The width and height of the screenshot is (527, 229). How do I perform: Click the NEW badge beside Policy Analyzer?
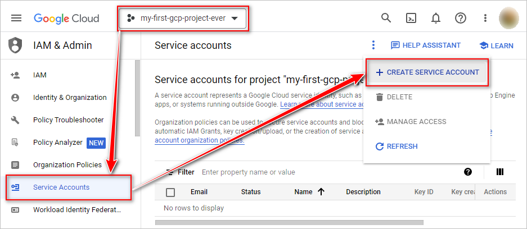96,143
